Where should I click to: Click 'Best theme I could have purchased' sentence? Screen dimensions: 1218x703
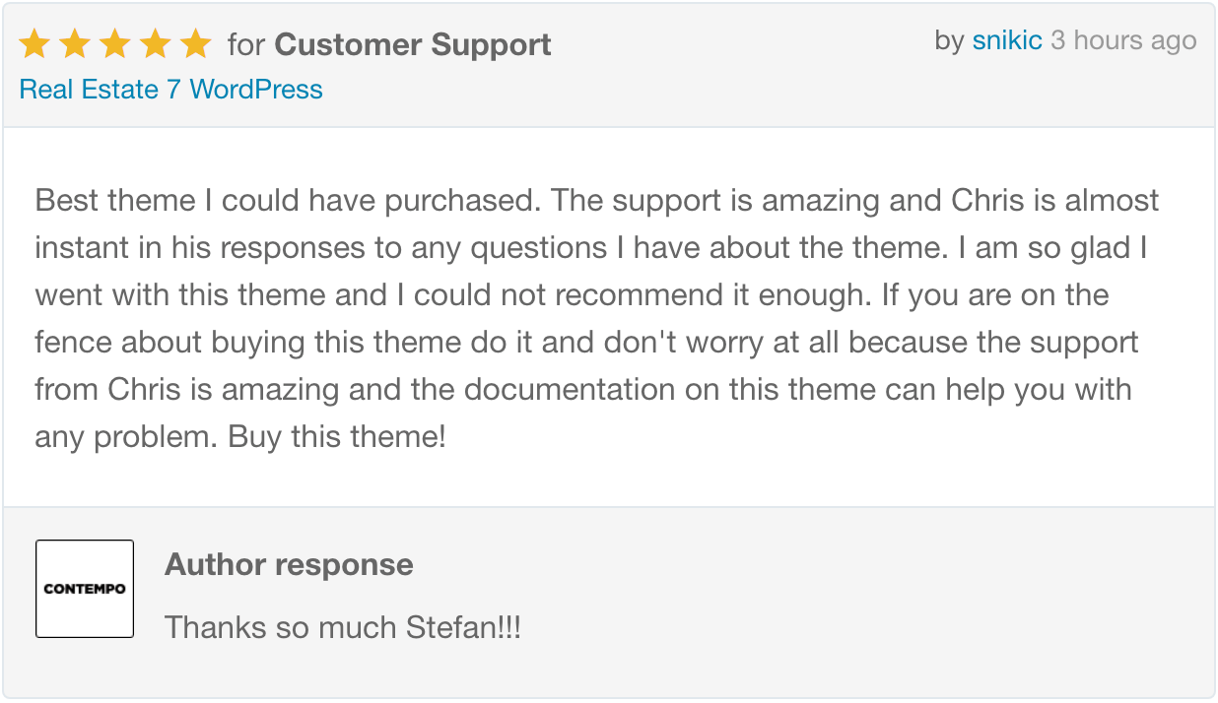click(288, 201)
